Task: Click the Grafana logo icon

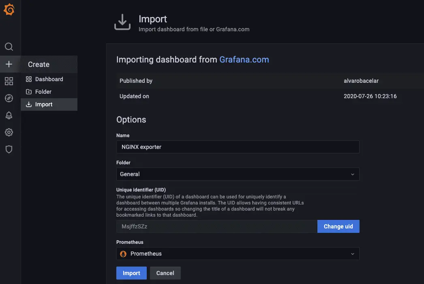Action: (x=9, y=9)
